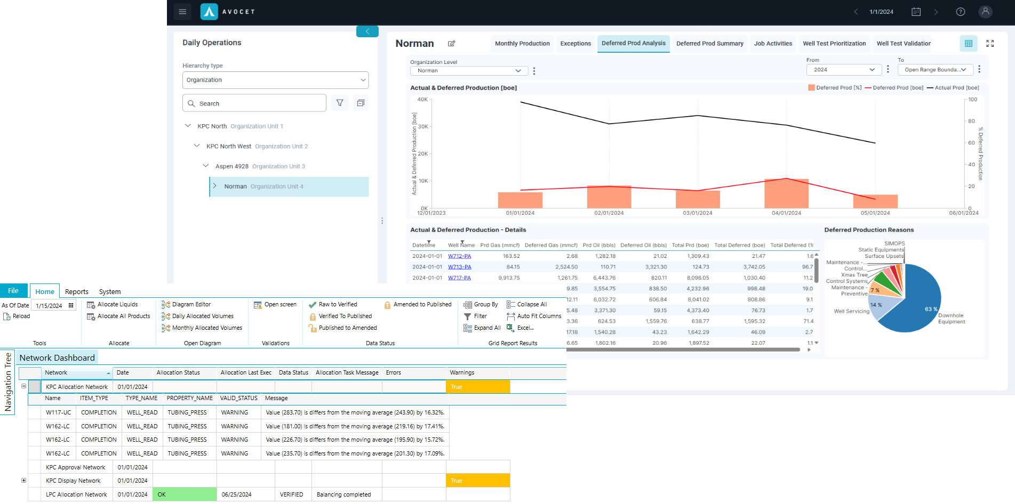Open the hamburger navigation menu

182,11
